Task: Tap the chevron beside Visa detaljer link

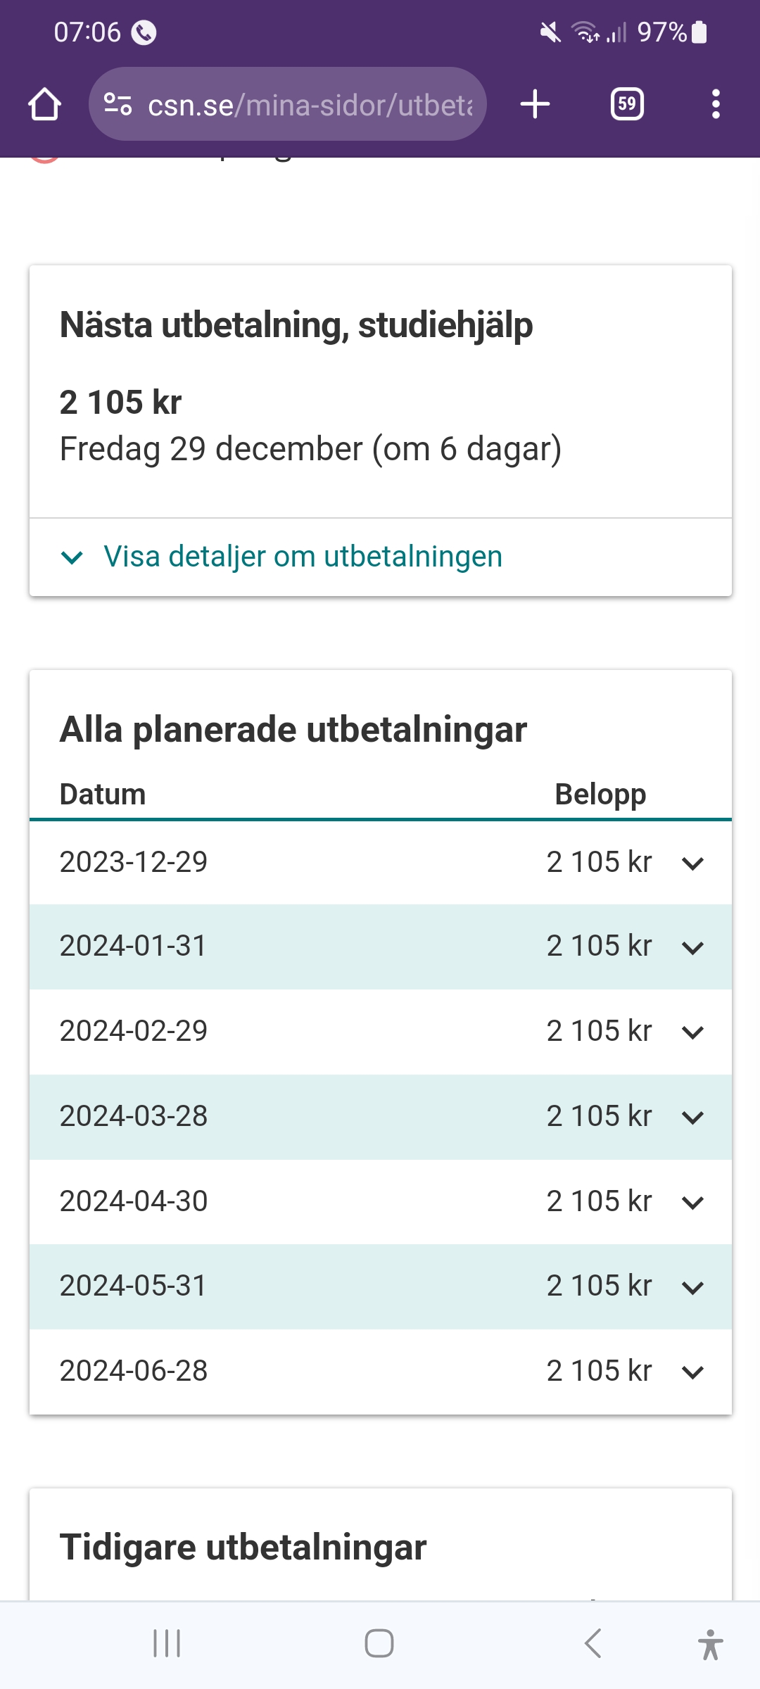Action: click(x=72, y=558)
